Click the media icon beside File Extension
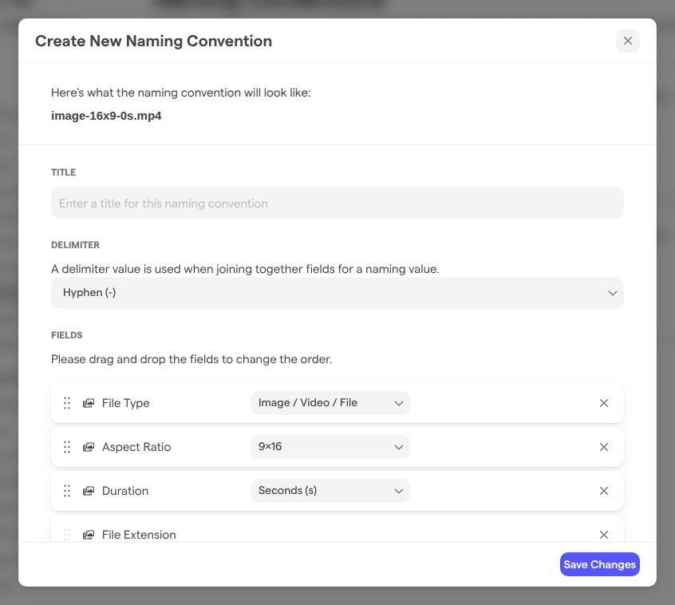Viewport: 675px width, 605px height. click(89, 535)
